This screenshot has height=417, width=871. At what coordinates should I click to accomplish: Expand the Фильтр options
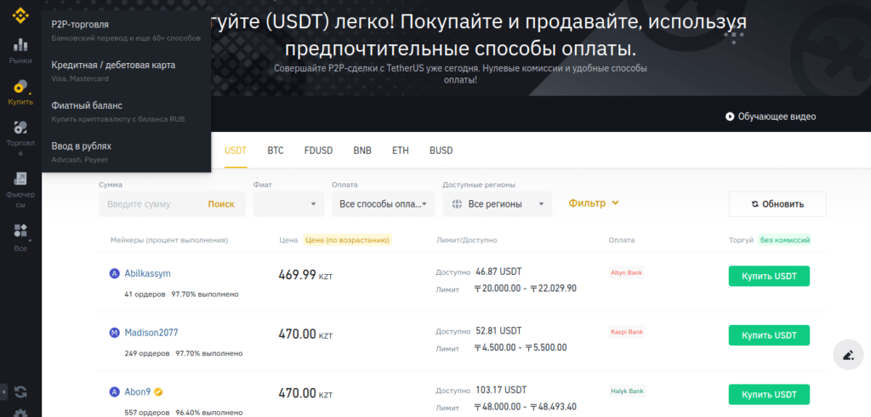click(594, 203)
